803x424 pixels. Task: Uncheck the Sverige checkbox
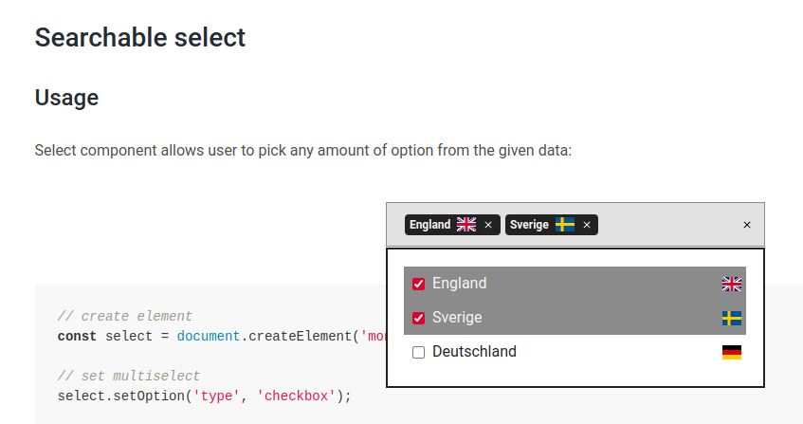(x=418, y=318)
